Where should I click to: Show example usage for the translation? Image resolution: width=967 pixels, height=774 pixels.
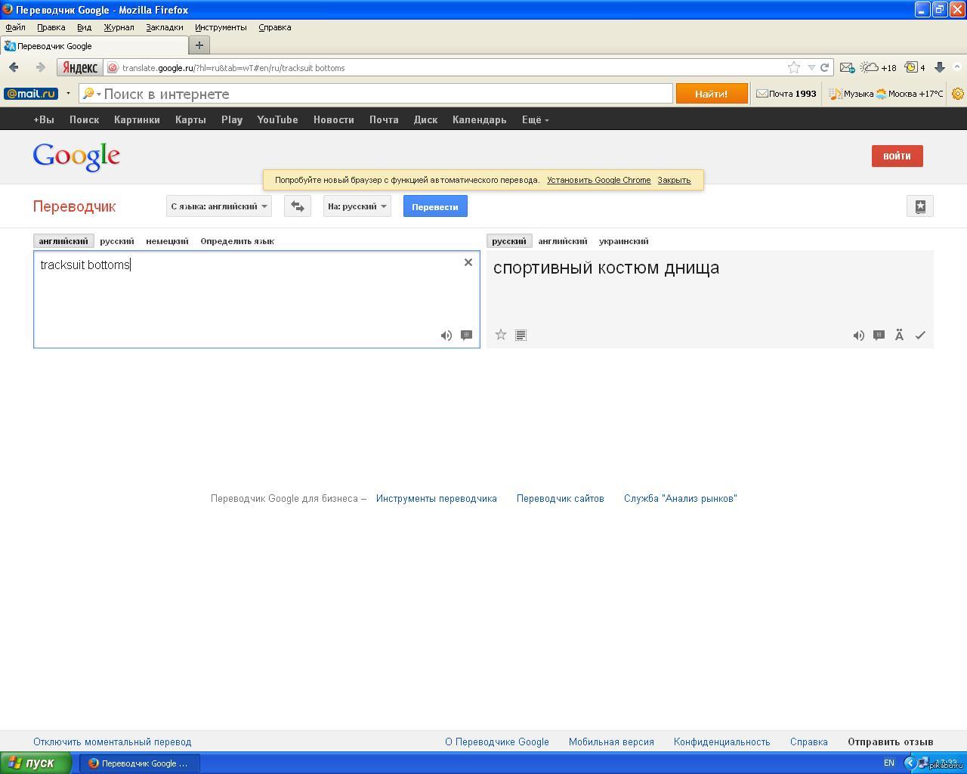(879, 336)
